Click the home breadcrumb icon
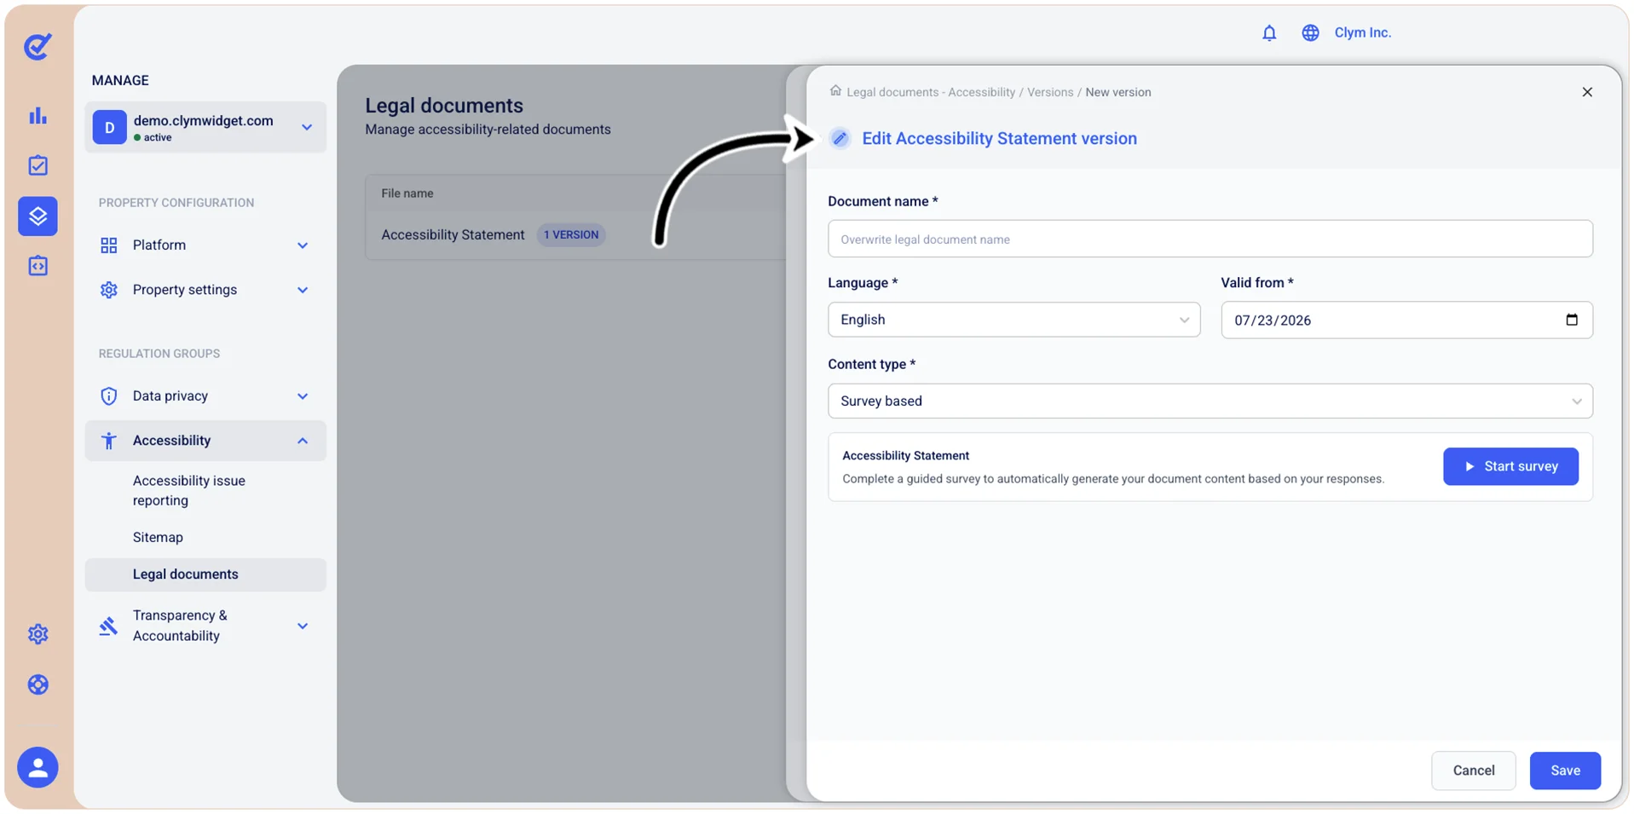Viewport: 1634px width, 814px height. click(835, 90)
